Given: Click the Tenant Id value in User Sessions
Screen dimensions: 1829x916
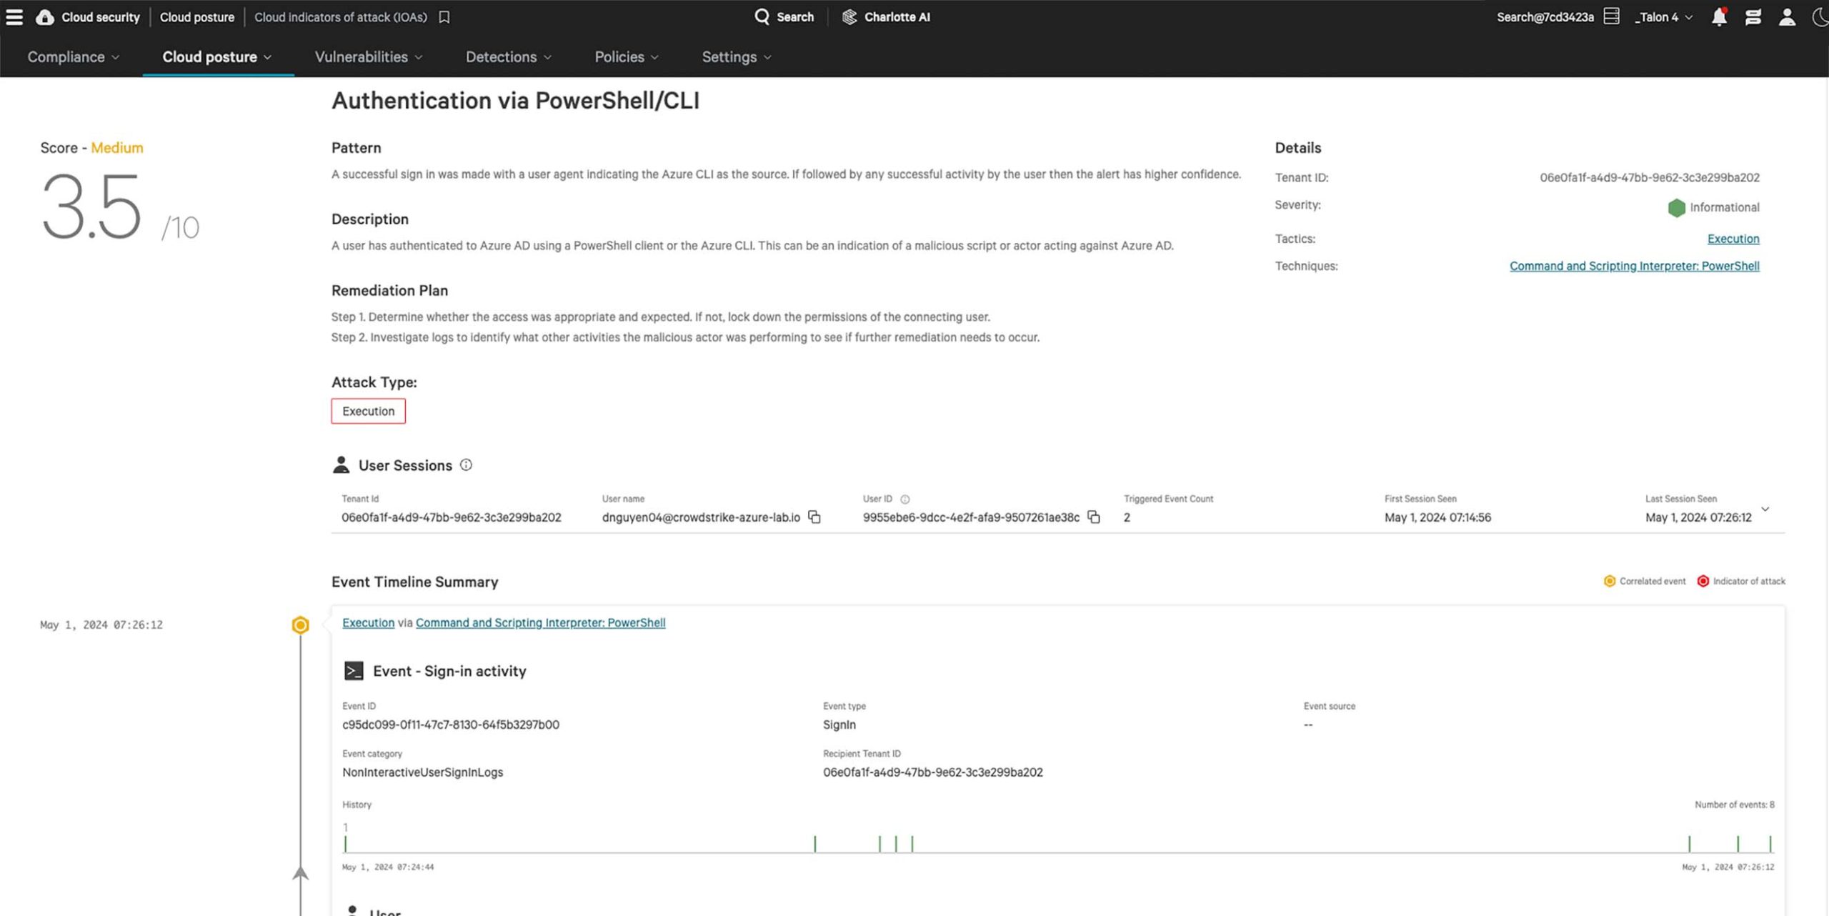Looking at the screenshot, I should [451, 517].
